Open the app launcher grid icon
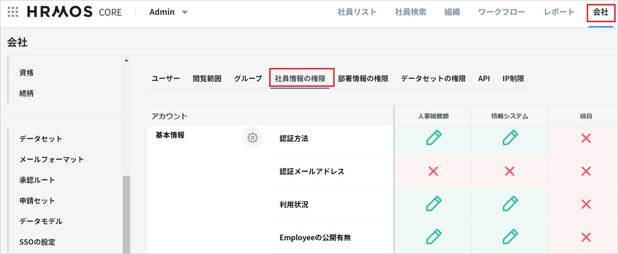The width and height of the screenshot is (618, 254). 13,12
